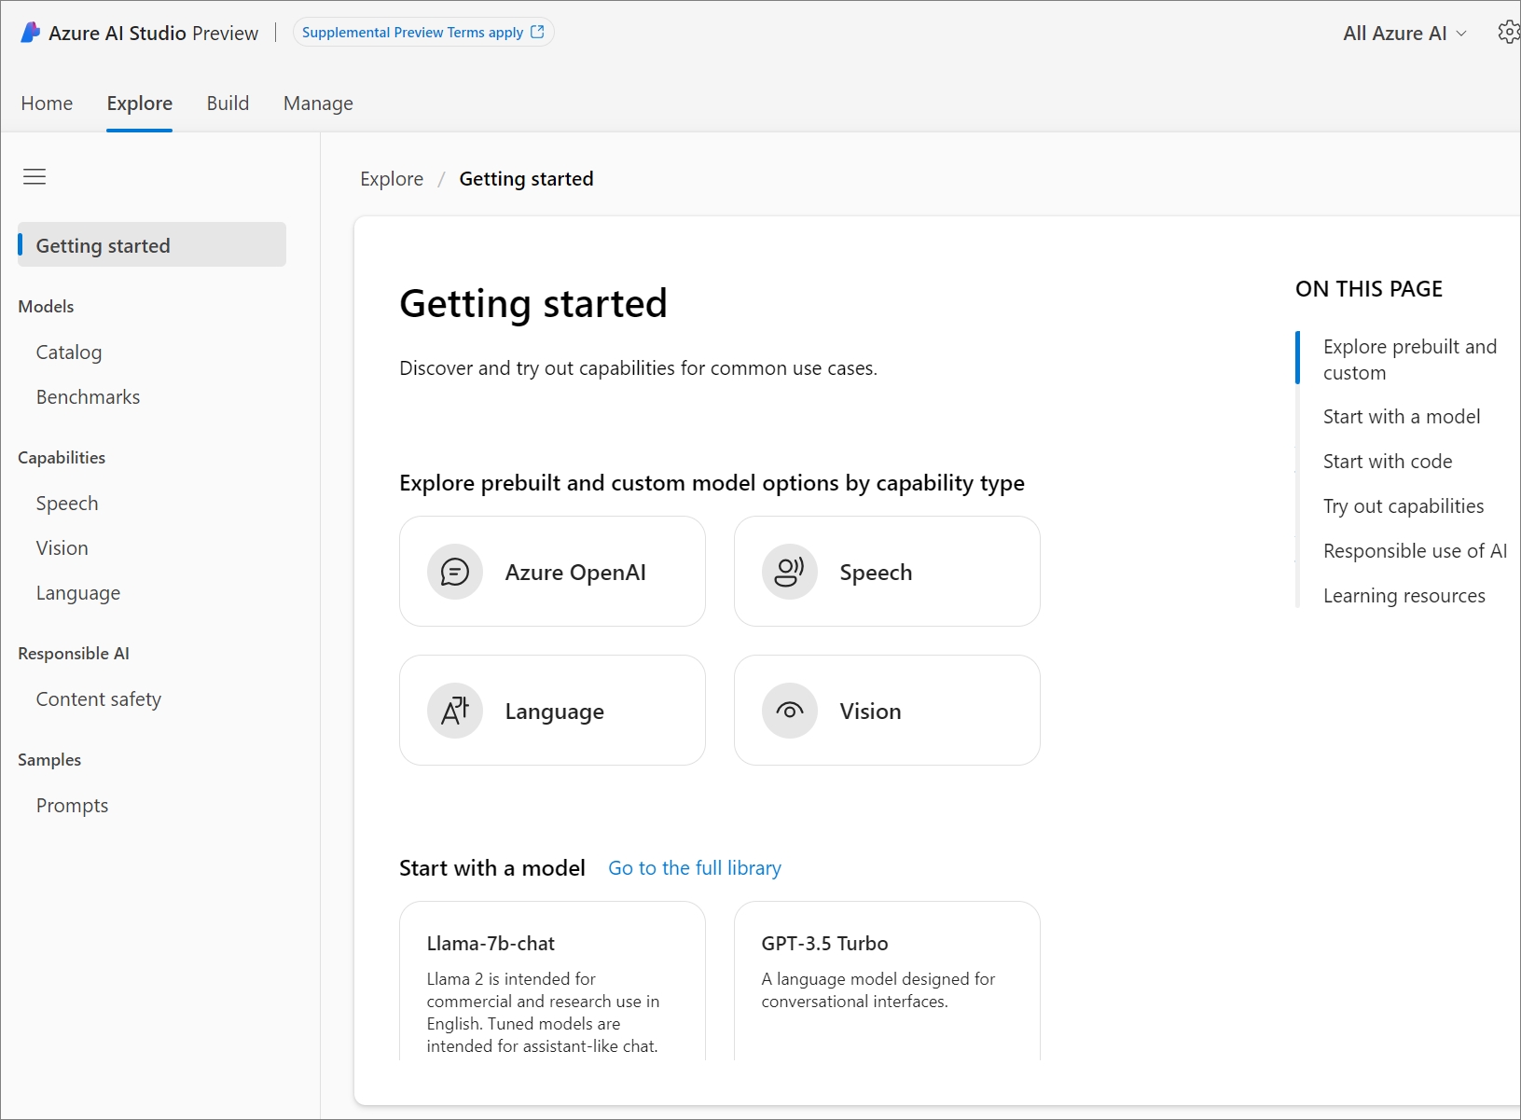Go to the Manage tab
1521x1120 pixels.
[x=318, y=104]
